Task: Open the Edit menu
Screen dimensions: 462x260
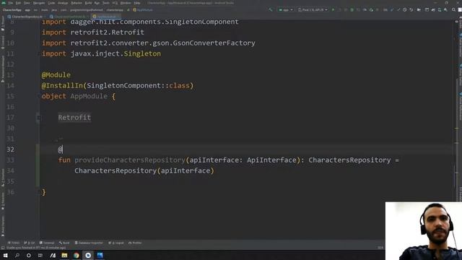Action: point(18,3)
